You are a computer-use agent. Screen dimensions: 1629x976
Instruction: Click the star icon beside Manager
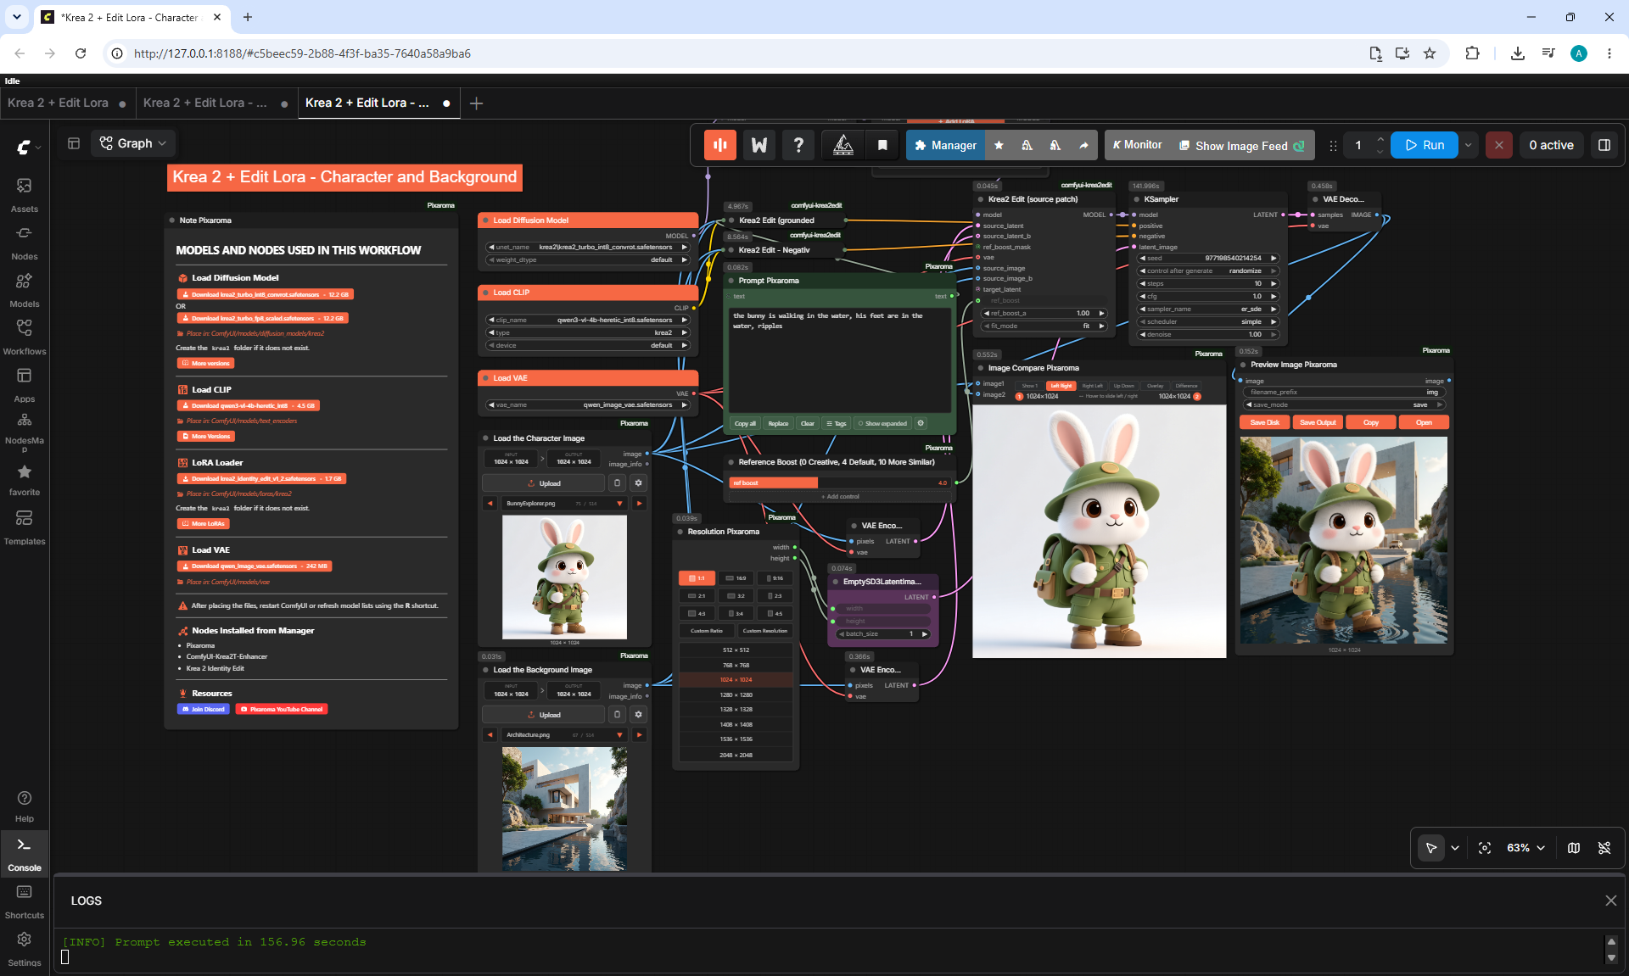pyautogui.click(x=999, y=145)
